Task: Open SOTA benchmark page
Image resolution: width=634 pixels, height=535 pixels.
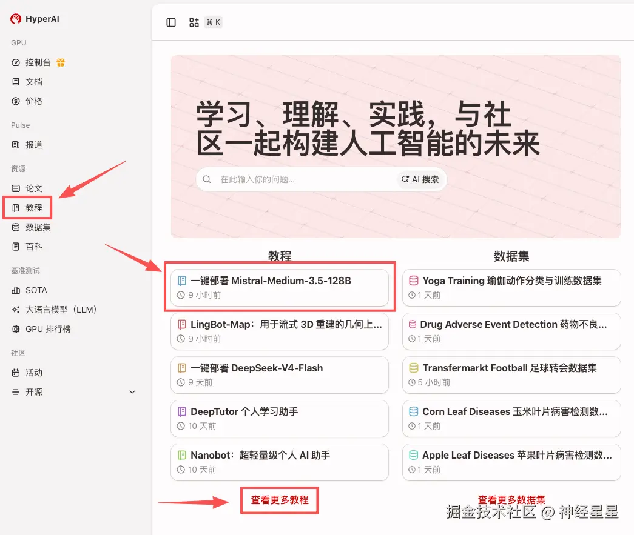Action: tap(36, 290)
